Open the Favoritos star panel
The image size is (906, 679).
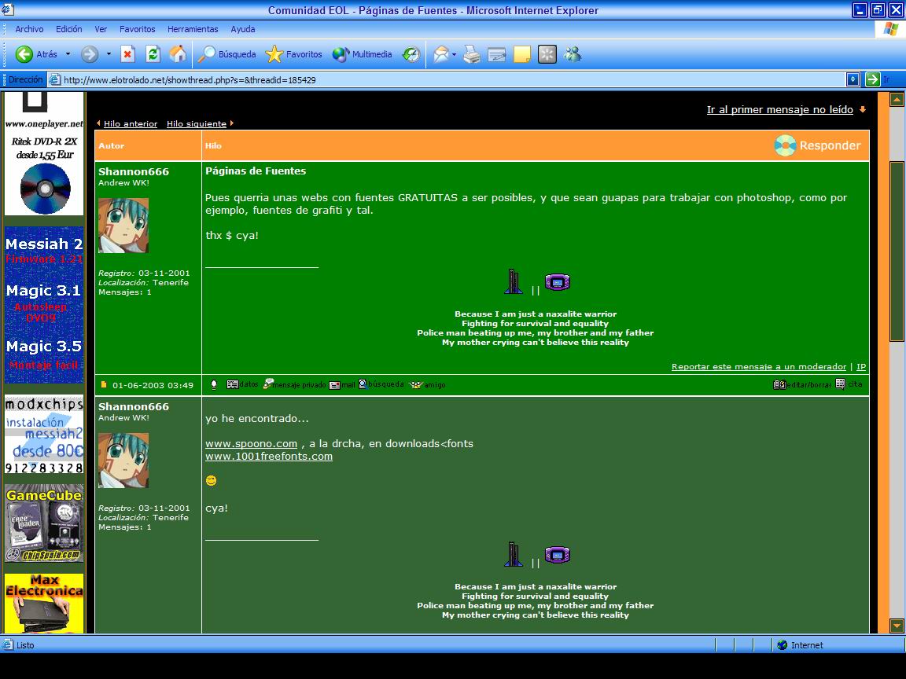tap(293, 54)
